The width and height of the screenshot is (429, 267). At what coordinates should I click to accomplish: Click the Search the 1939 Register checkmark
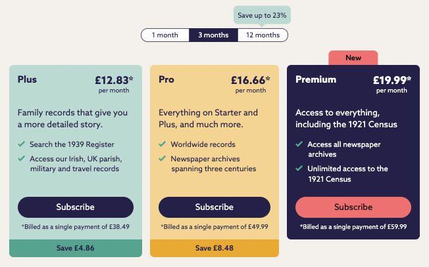22,144
